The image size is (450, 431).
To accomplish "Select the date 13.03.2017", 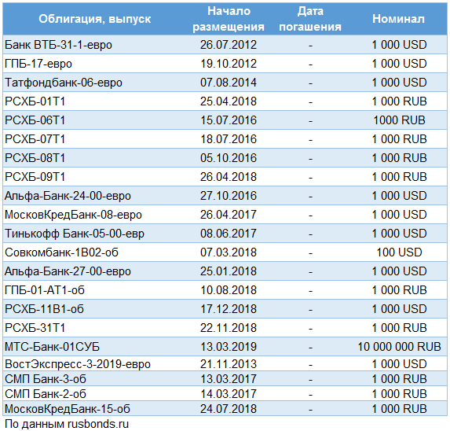I will coord(229,379).
